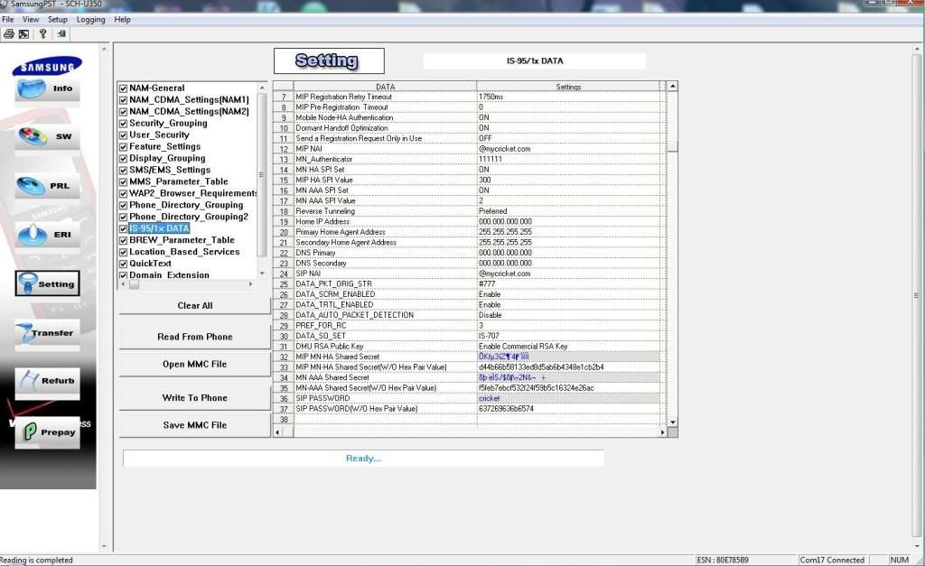Click category list scroll up arrow
This screenshot has height=566, width=925.
(x=262, y=88)
